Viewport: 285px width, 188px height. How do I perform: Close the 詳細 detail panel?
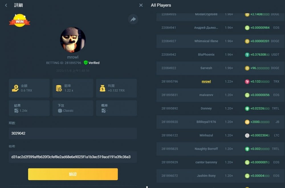point(141,5)
